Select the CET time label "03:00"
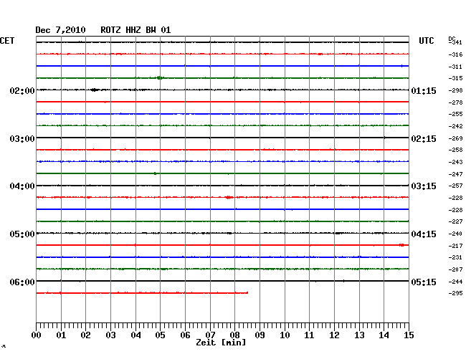Viewport: 466px width, 354px height. pos(22,139)
